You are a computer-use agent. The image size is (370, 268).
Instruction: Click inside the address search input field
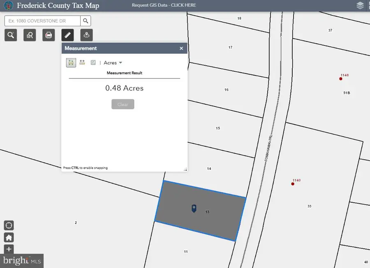pyautogui.click(x=41, y=21)
